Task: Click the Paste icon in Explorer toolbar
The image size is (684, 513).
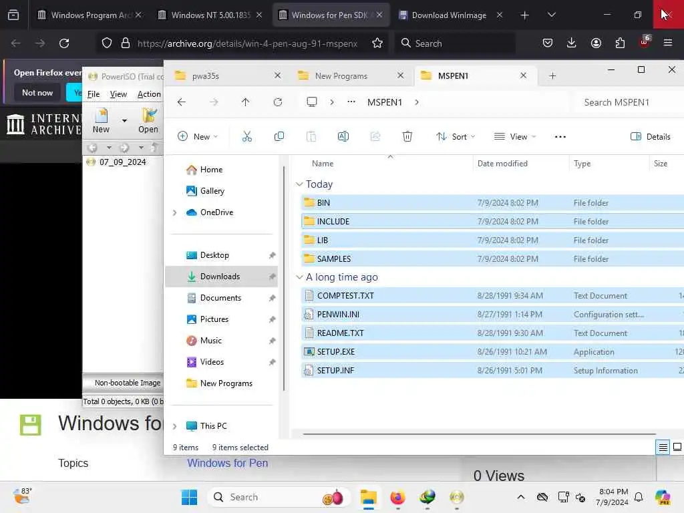Action: [x=311, y=136]
